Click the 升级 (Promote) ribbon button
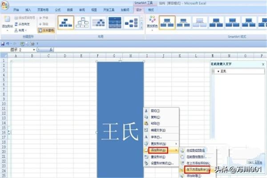 (44, 17)
